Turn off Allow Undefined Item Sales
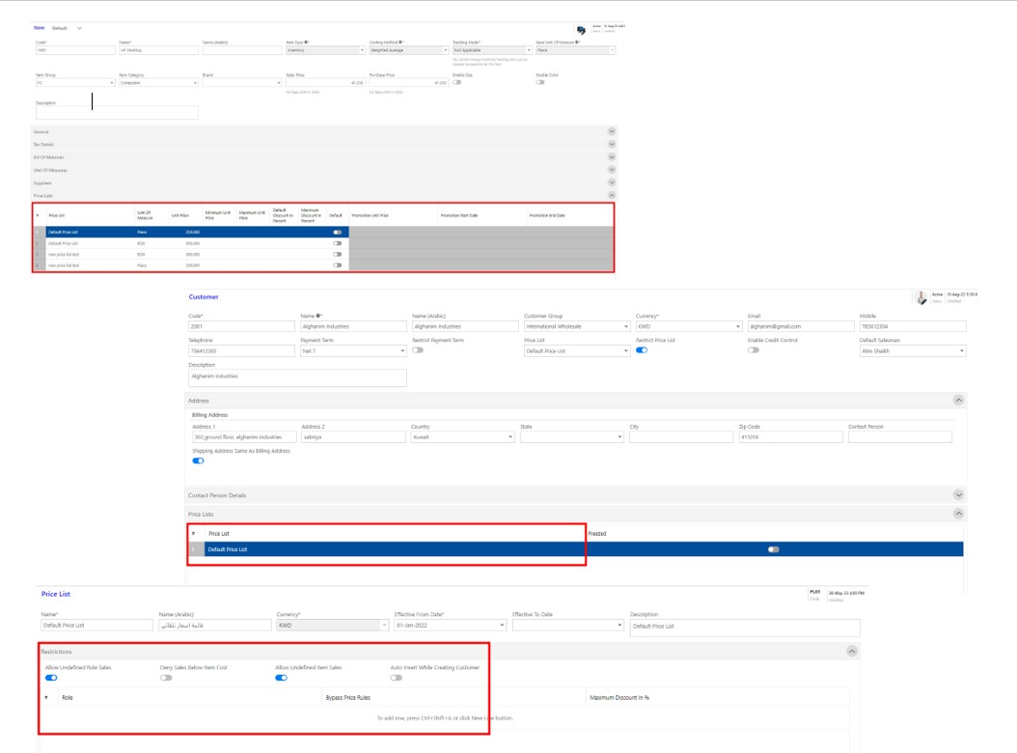Image resolution: width=1017 pixels, height=753 pixels. 280,676
